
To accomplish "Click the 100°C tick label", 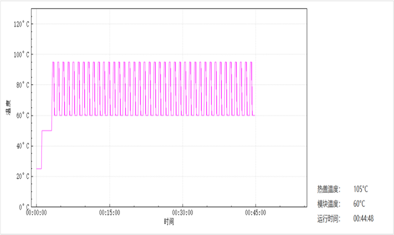I will point(21,55).
